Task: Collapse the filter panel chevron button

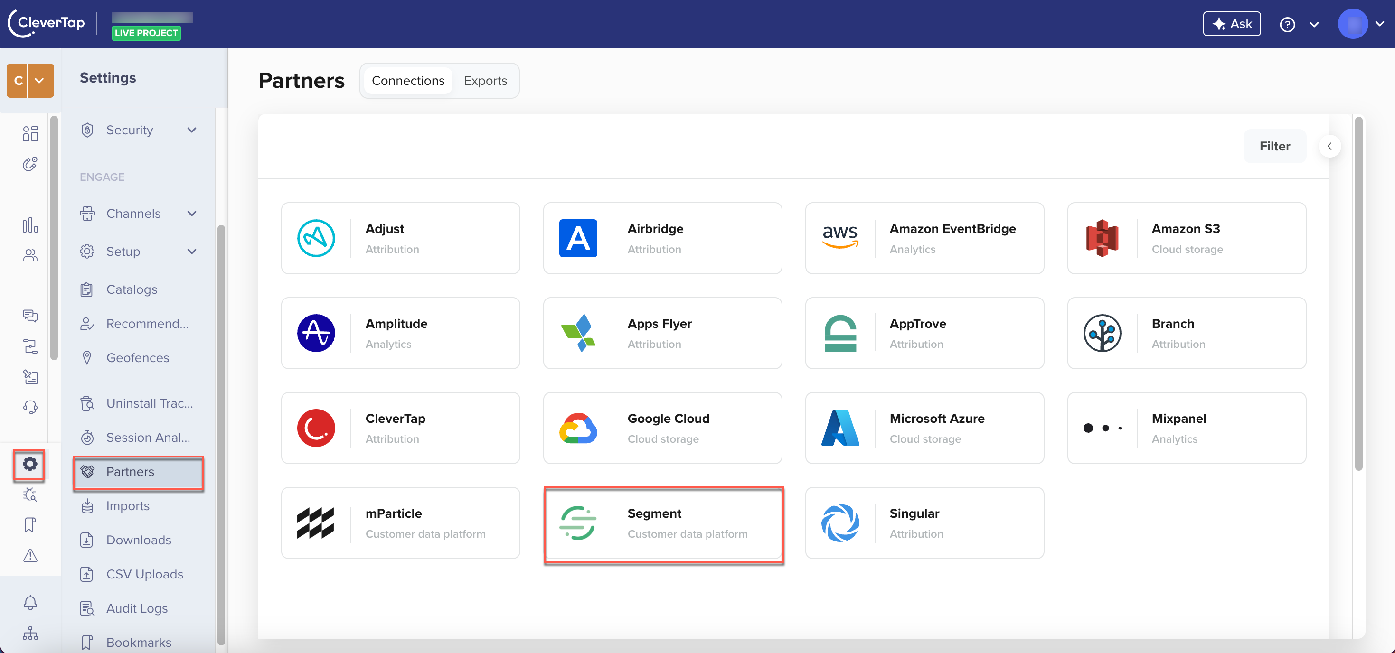Action: coord(1329,146)
